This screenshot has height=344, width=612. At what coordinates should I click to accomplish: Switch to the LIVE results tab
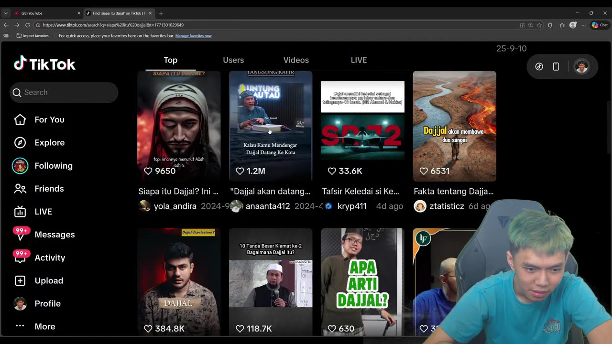359,60
